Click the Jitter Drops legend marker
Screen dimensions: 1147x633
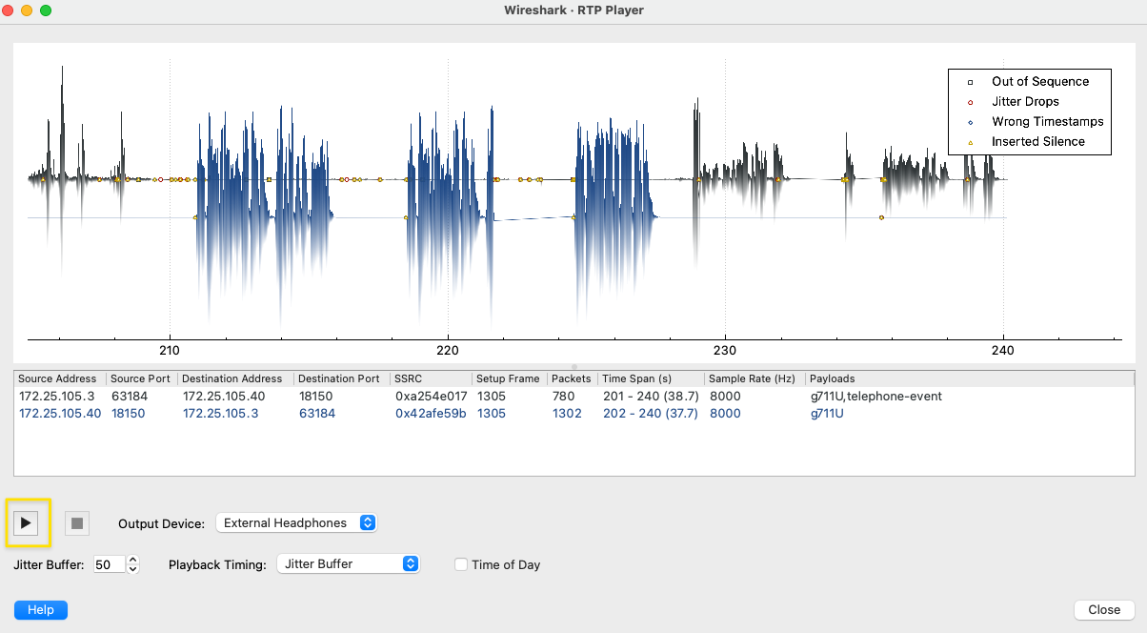(x=970, y=102)
